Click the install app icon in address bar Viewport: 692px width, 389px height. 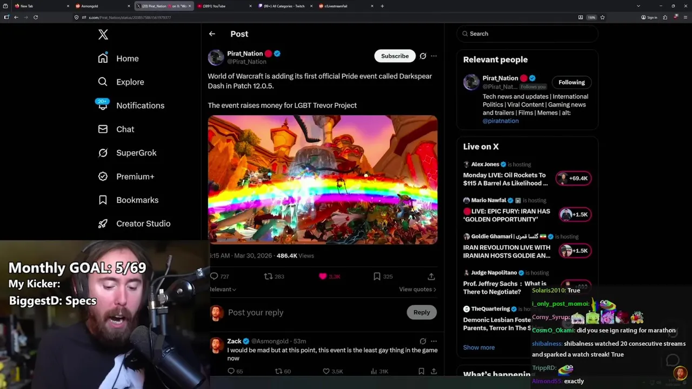point(581,17)
